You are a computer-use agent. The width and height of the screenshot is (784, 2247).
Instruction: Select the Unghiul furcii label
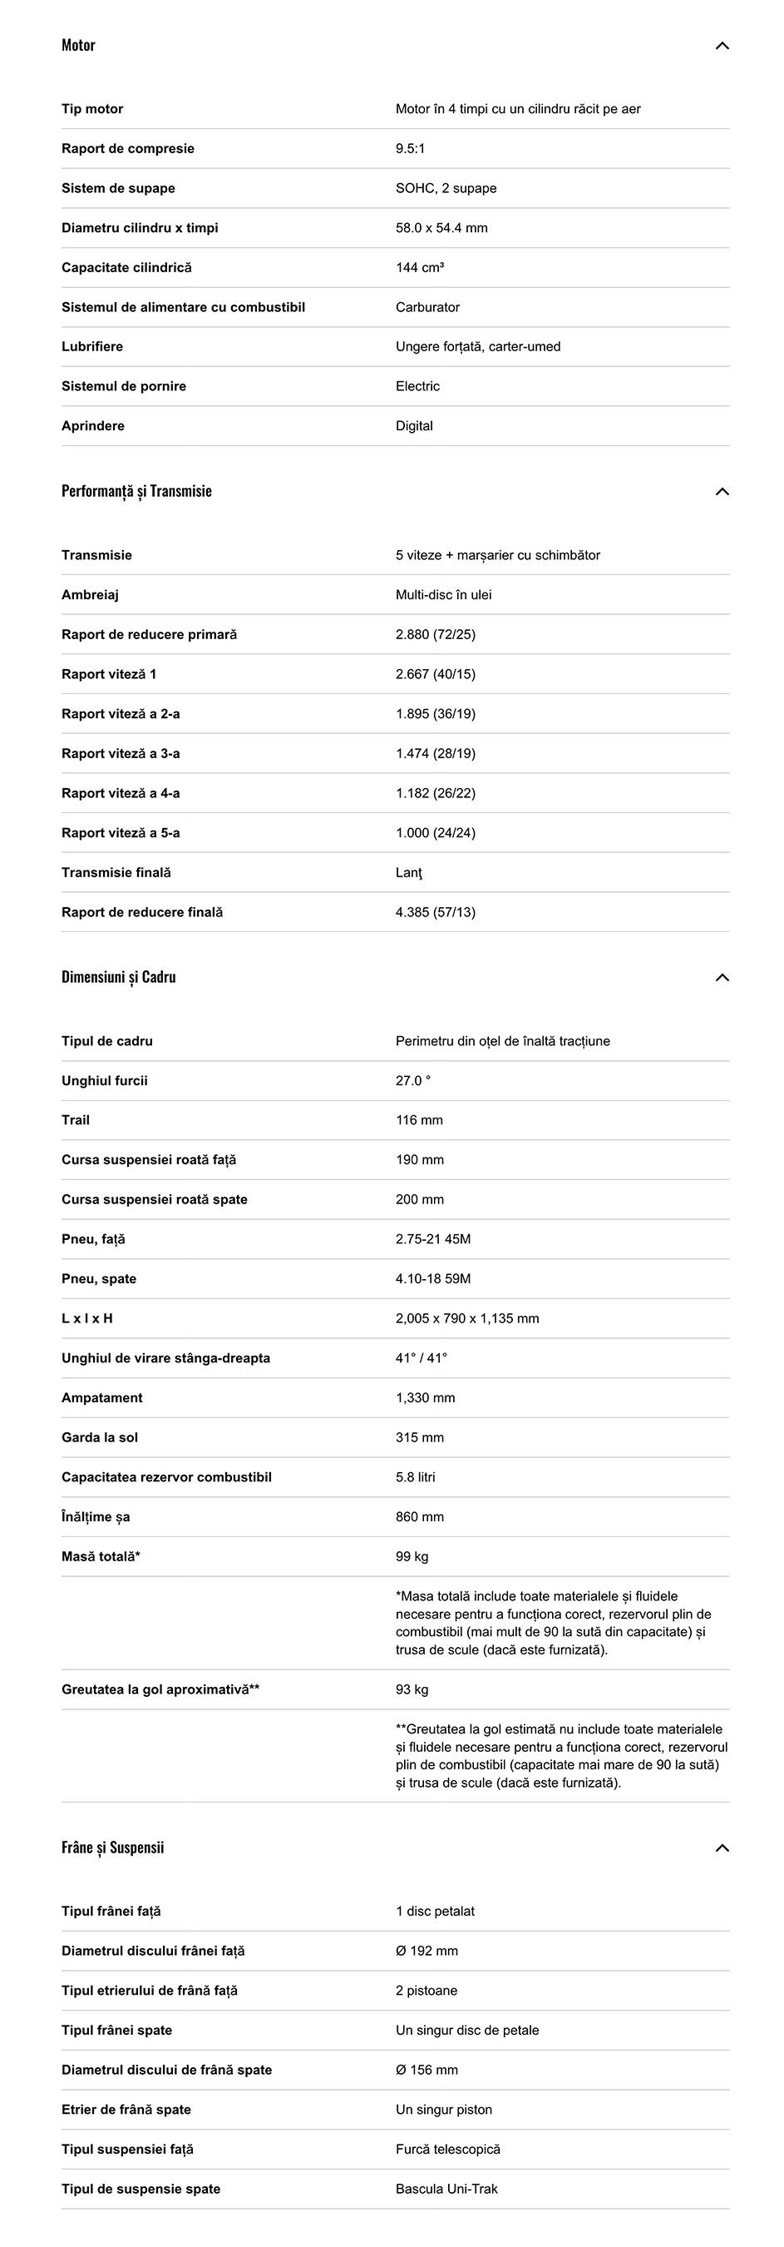(x=105, y=1081)
